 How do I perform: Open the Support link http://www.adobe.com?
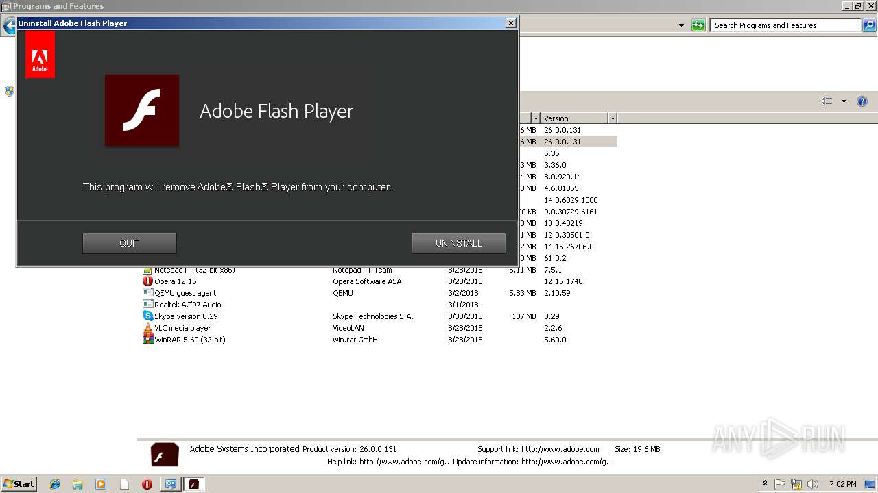click(560, 449)
